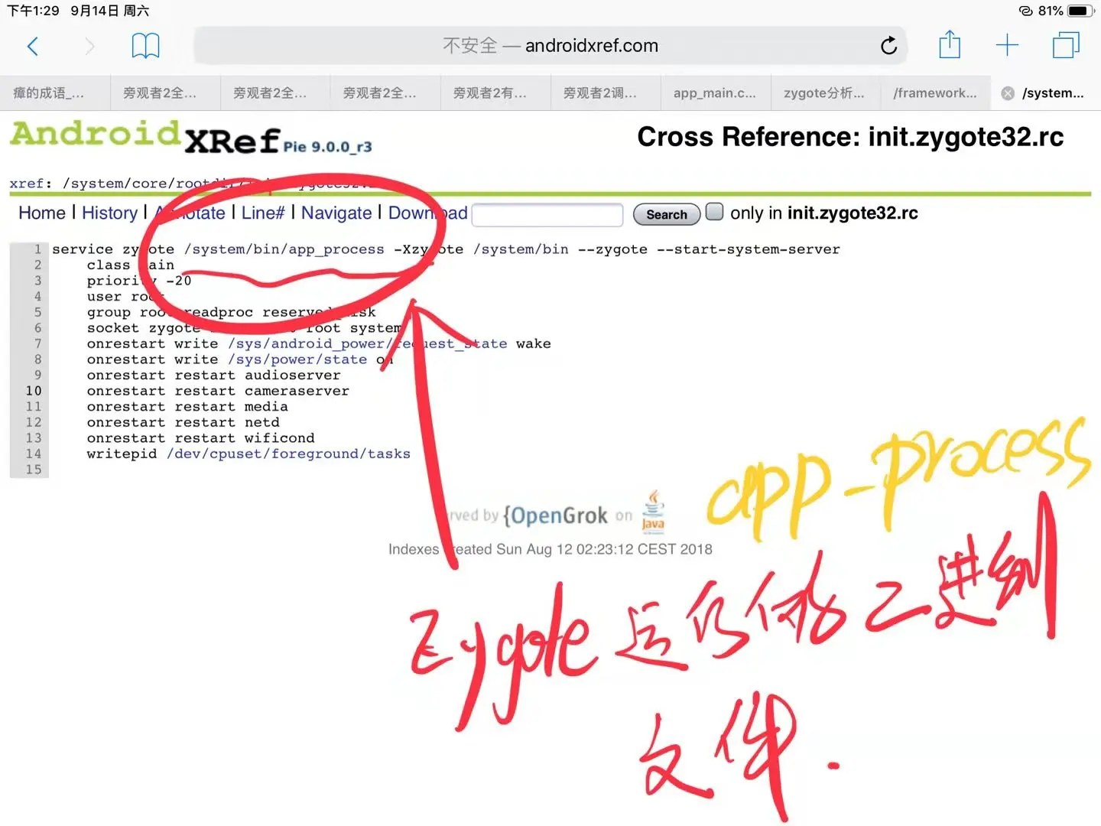Select the text 'onrestart restart cameraserver'
The width and height of the screenshot is (1101, 826).
[x=218, y=391]
